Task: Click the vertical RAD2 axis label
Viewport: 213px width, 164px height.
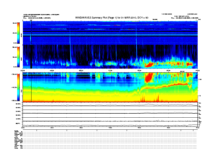Action: (x=21, y=35)
